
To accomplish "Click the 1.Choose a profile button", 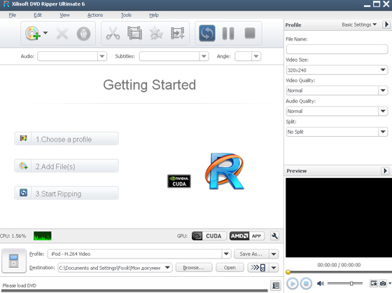I will [x=66, y=139].
